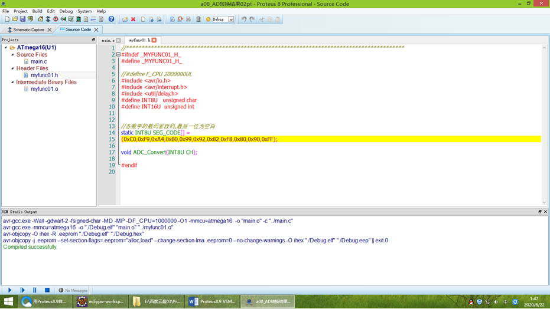Collapse the Header Files folder

point(12,68)
